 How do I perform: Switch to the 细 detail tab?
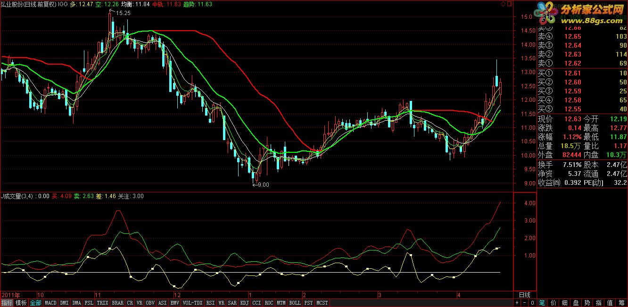[565, 303]
